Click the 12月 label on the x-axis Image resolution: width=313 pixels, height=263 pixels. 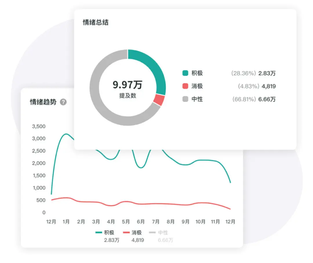pyautogui.click(x=51, y=222)
